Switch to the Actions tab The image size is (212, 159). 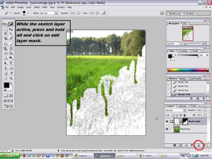[183, 79]
